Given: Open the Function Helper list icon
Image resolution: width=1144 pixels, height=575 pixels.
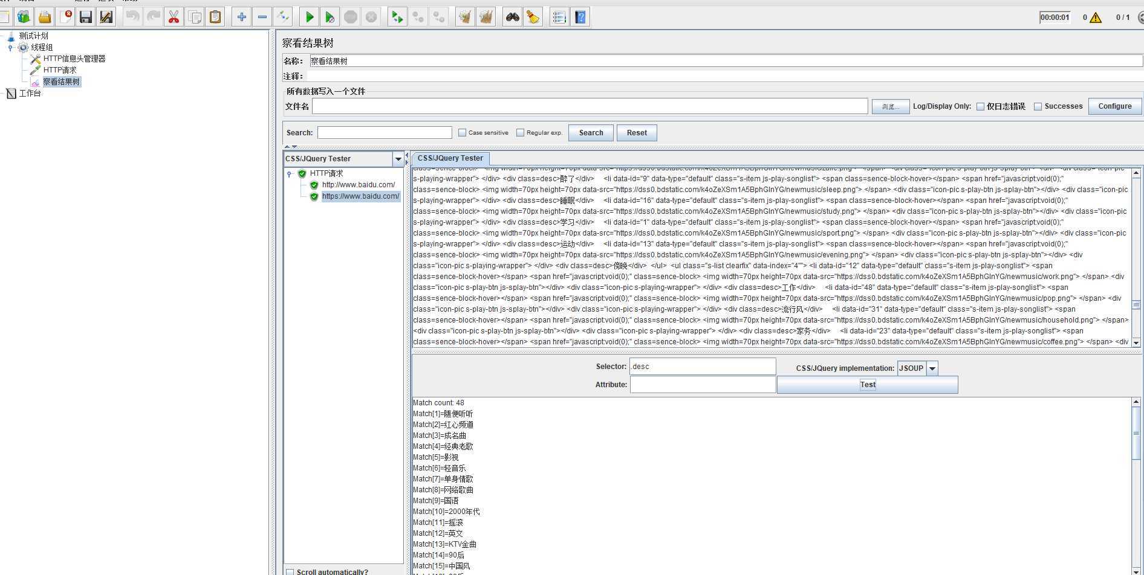Looking at the screenshot, I should pyautogui.click(x=559, y=17).
